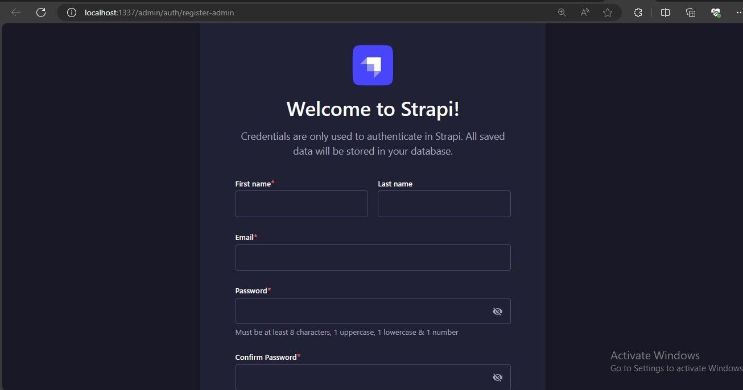
Task: Toggle the favorites star for this page
Action: coord(607,12)
